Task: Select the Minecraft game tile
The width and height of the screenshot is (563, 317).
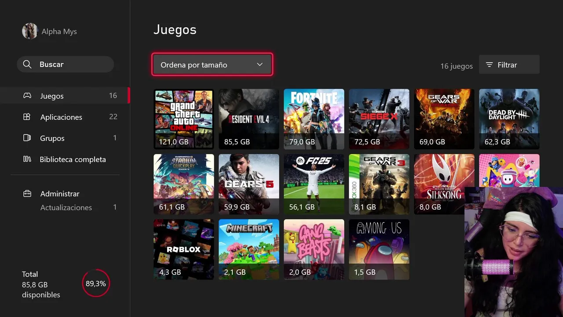Action: tap(249, 249)
